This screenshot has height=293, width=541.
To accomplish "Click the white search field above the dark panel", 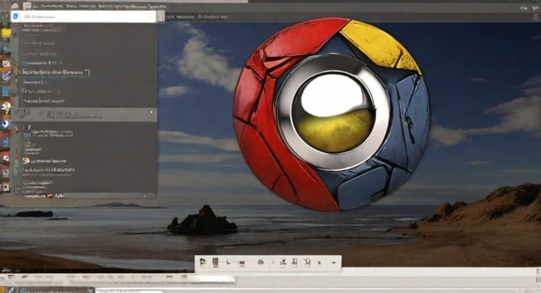I will point(83,16).
